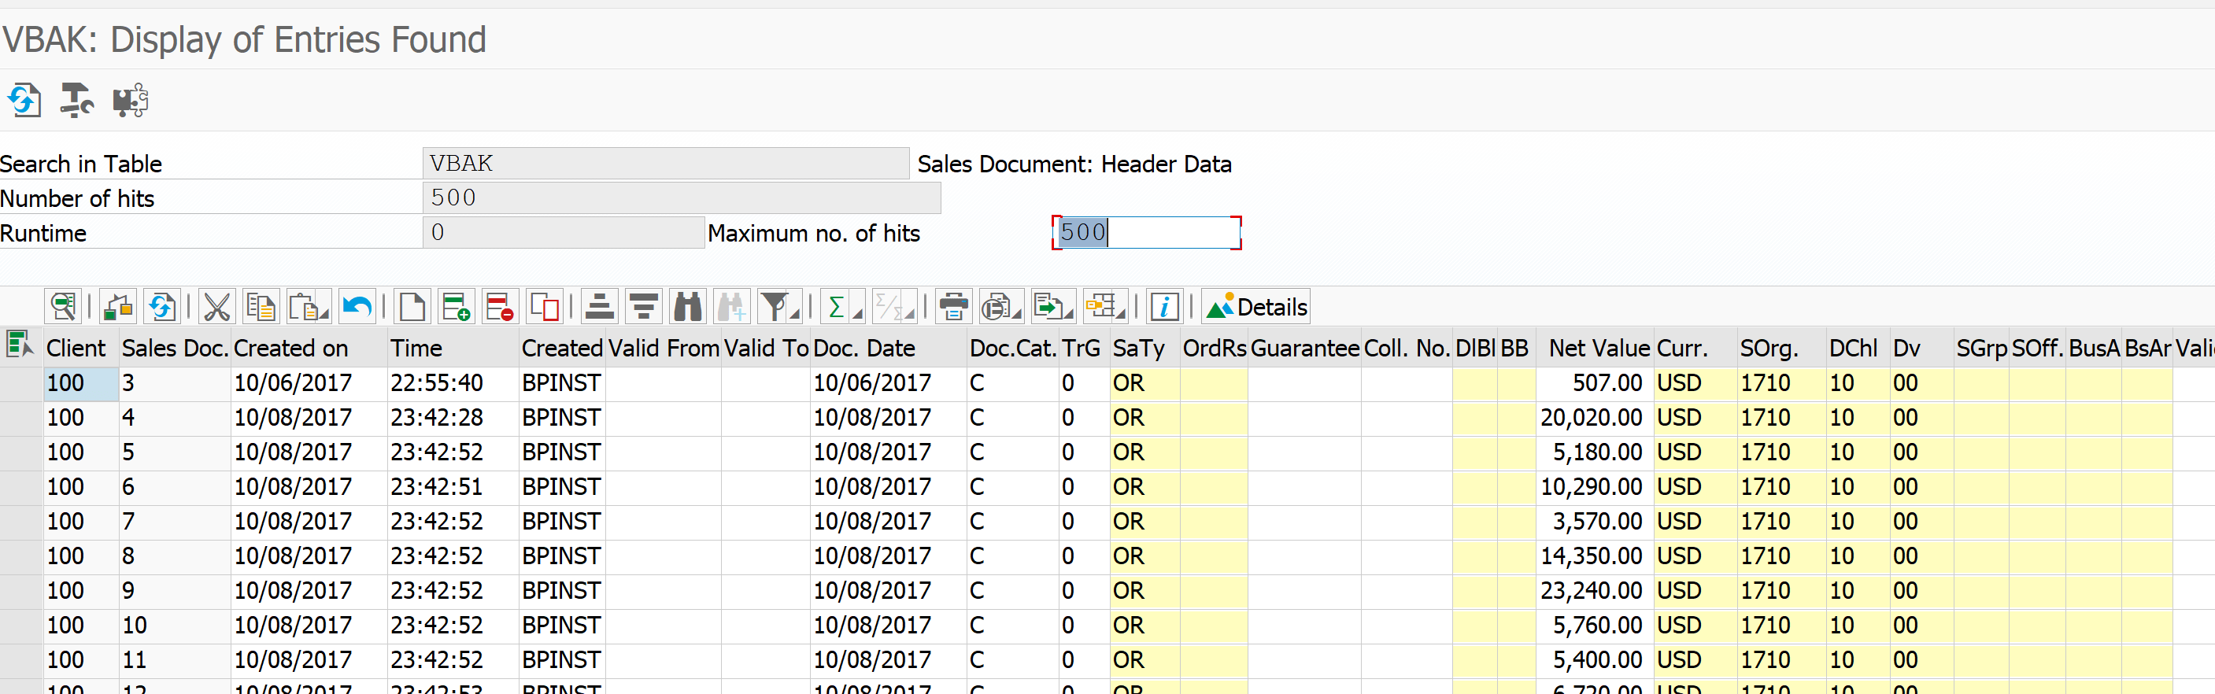This screenshot has height=694, width=2215.
Task: Click the row selector for sales document 7
Action: click(x=21, y=522)
